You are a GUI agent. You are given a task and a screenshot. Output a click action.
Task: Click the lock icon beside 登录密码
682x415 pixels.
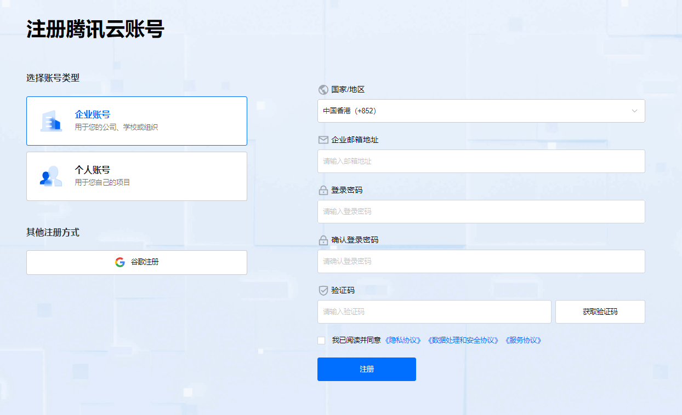(323, 190)
